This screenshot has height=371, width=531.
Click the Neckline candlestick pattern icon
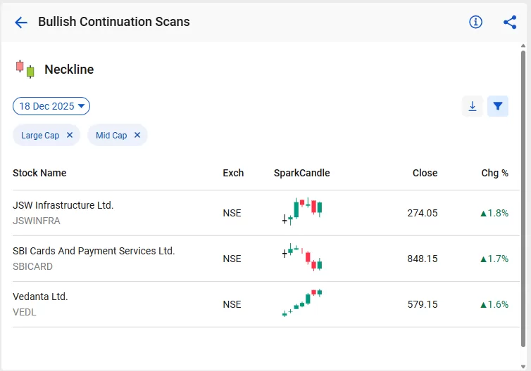25,70
